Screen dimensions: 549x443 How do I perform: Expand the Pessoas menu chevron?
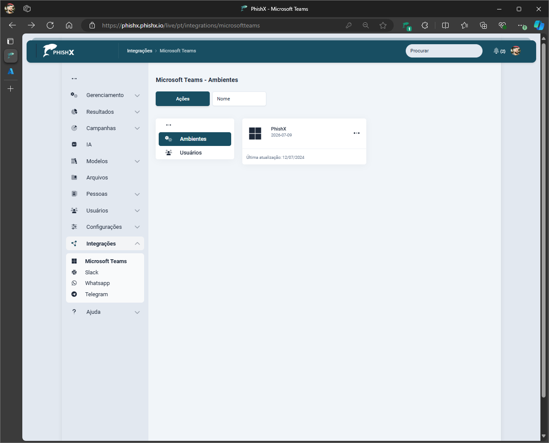[x=137, y=194]
